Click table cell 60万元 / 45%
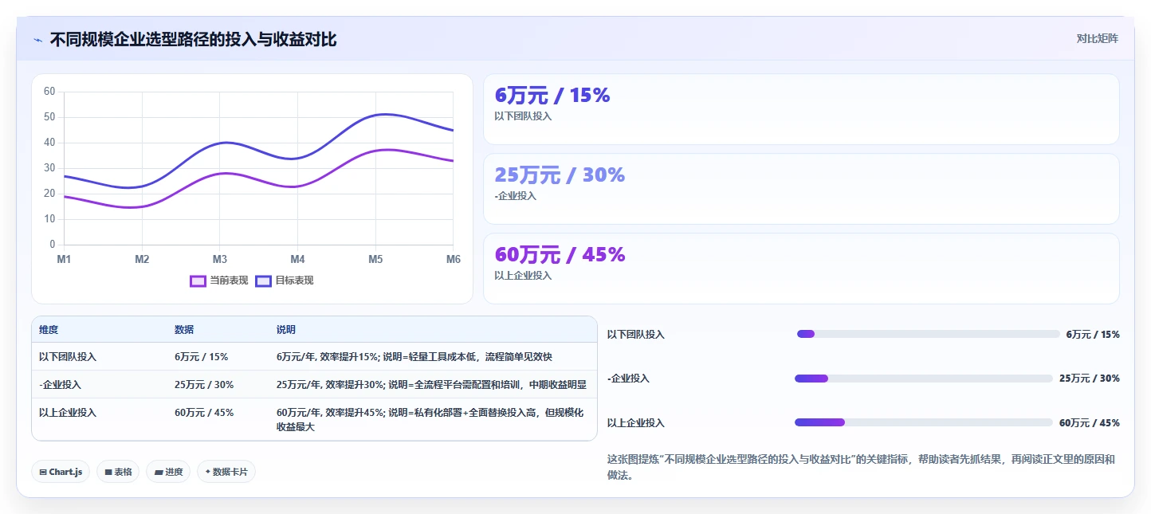1151x514 pixels. 204,413
